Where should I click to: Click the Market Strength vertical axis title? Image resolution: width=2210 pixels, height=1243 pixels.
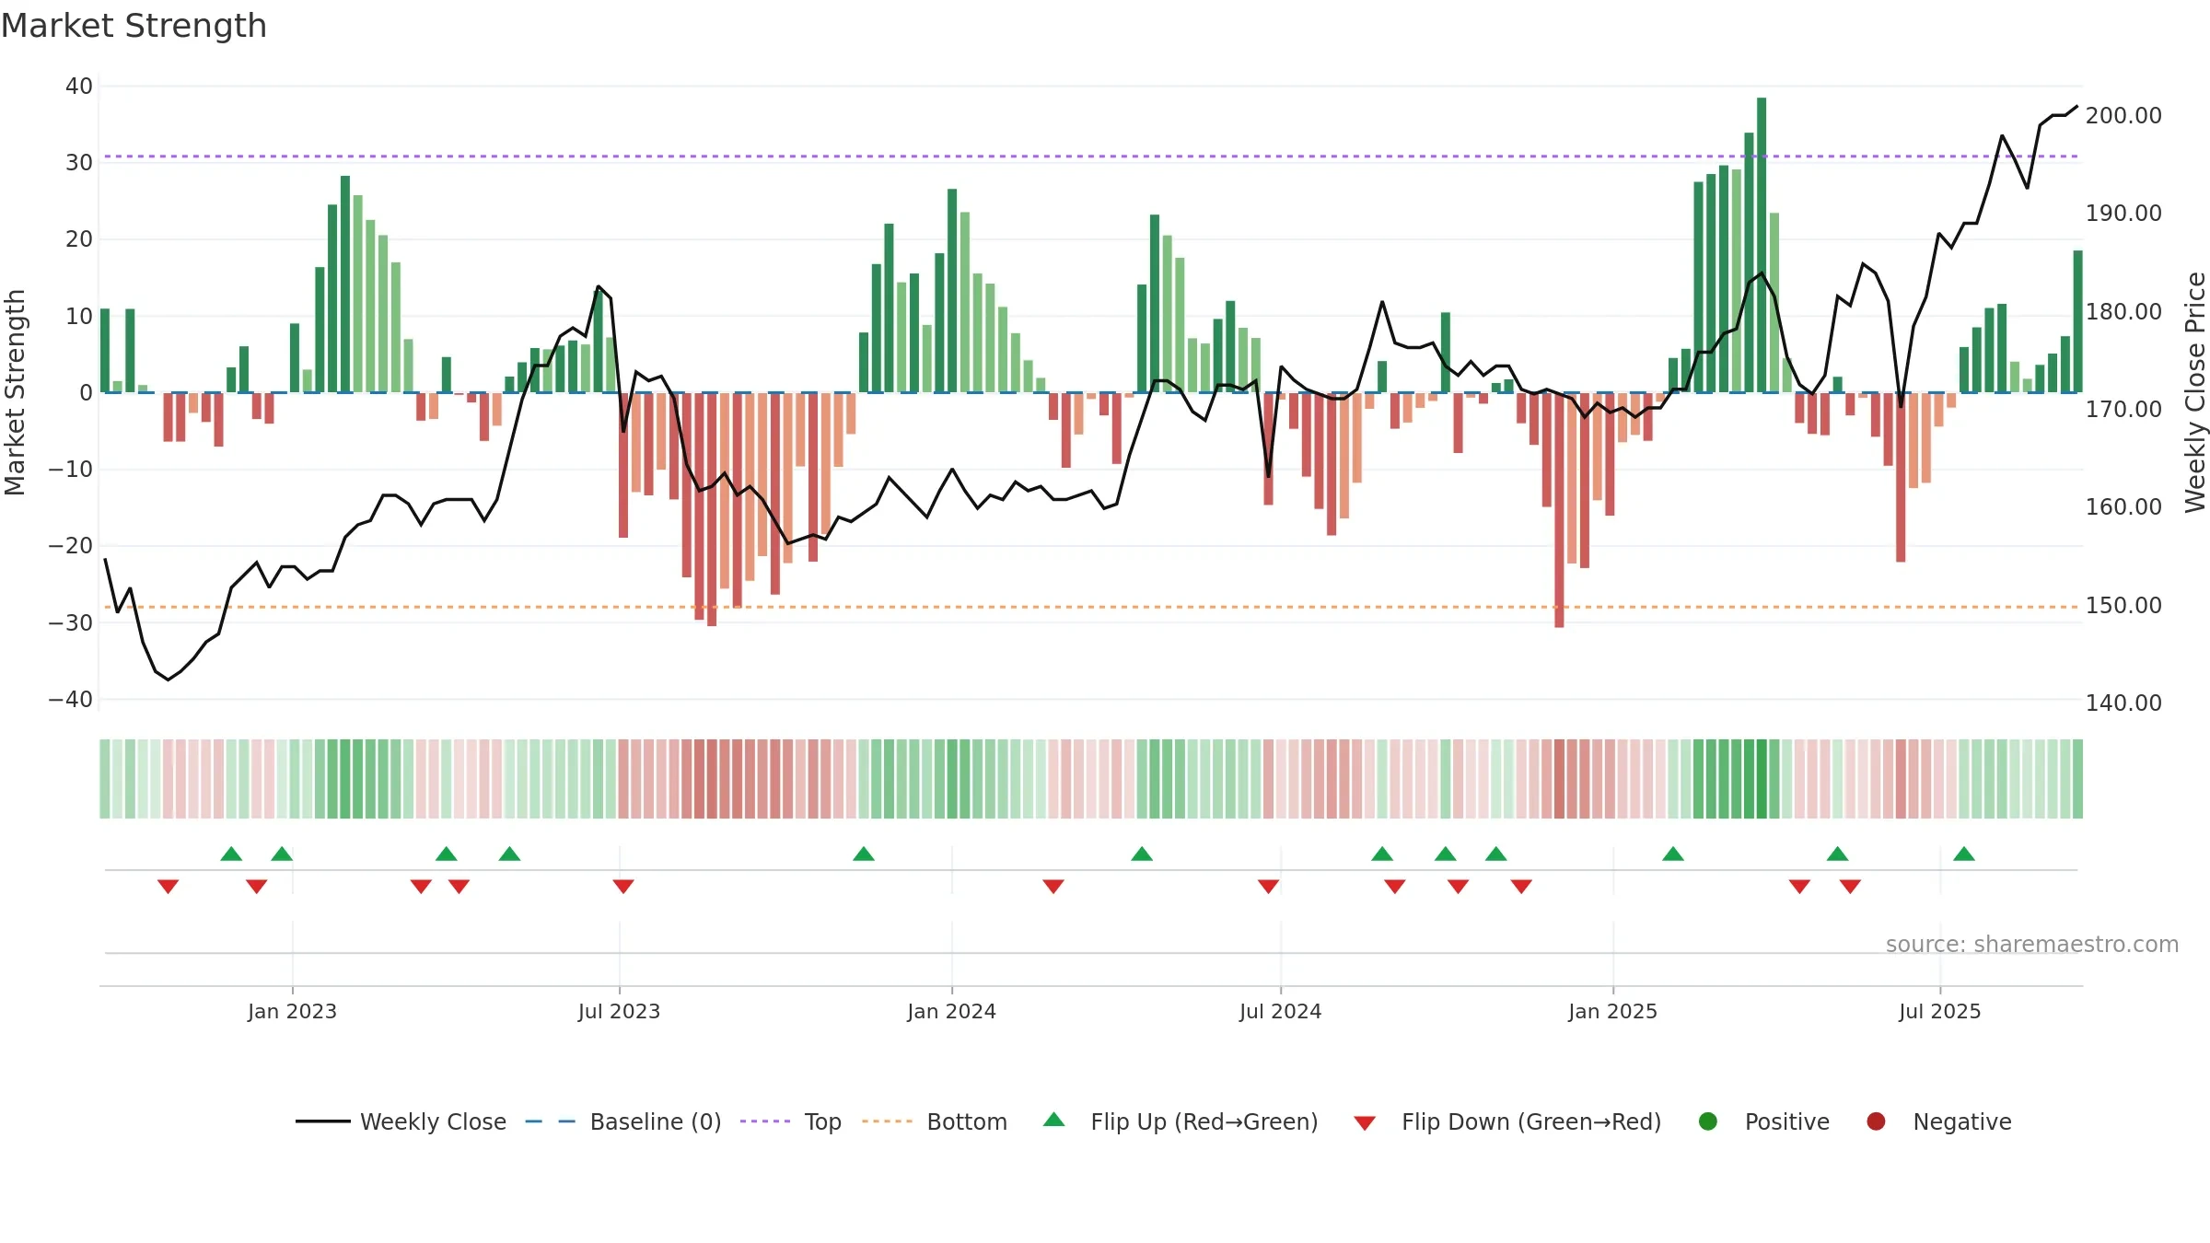coord(15,392)
